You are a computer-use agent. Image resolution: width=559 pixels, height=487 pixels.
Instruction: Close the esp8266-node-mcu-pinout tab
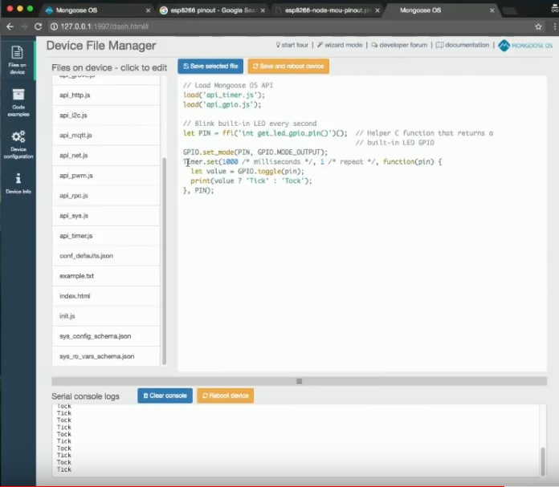point(377,10)
